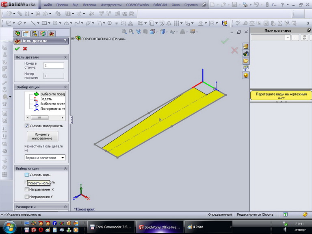The width and height of the screenshot is (312, 234).
Task: Select the Circle sketch tool
Action: coord(55,23)
